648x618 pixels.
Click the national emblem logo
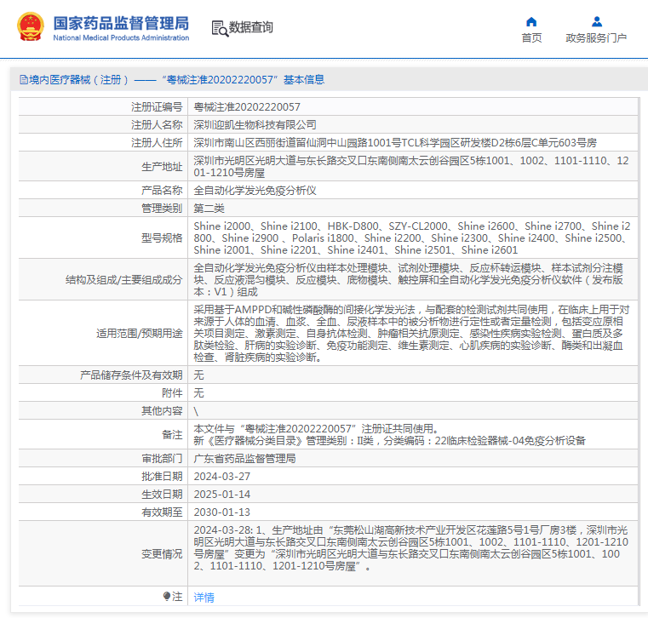click(x=31, y=27)
